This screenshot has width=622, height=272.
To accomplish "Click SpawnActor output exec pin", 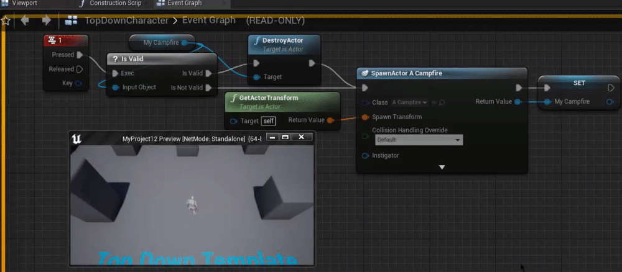I will pos(519,88).
